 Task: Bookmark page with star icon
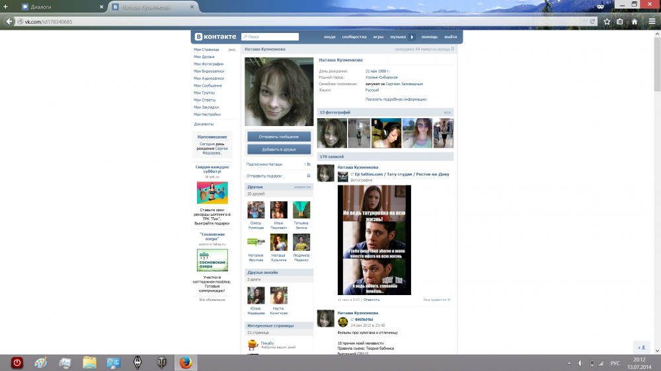click(607, 22)
